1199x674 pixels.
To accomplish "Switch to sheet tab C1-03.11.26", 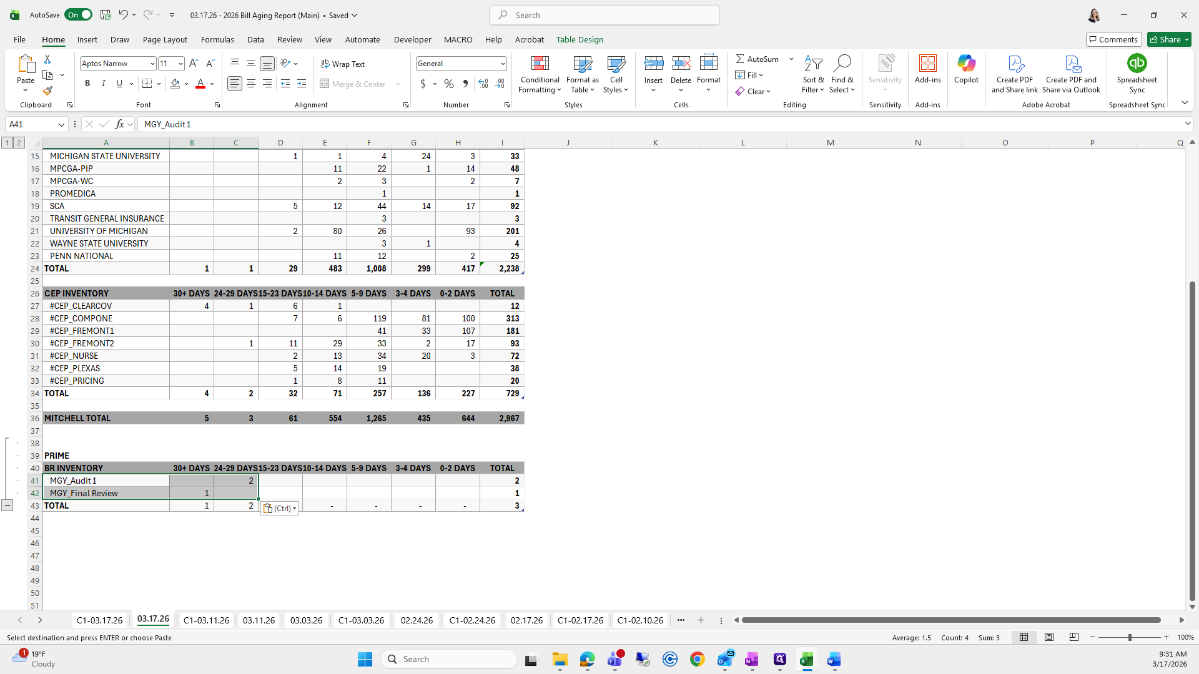I will pos(206,620).
